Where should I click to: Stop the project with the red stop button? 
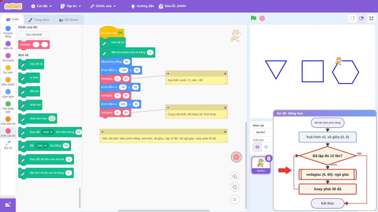click(x=262, y=18)
